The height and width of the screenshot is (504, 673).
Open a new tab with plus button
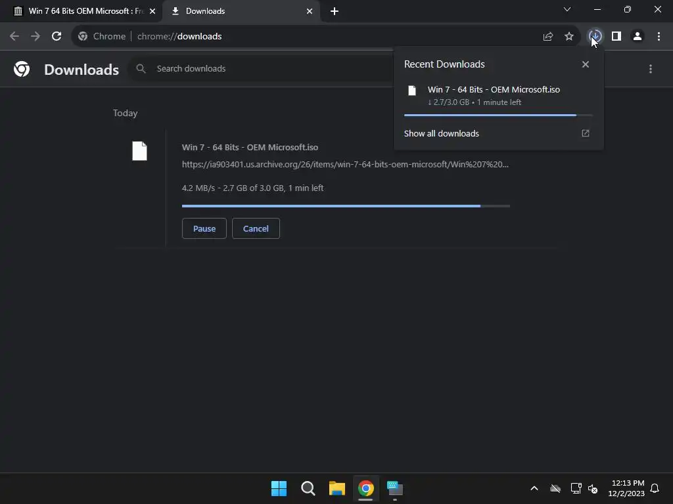(x=335, y=11)
